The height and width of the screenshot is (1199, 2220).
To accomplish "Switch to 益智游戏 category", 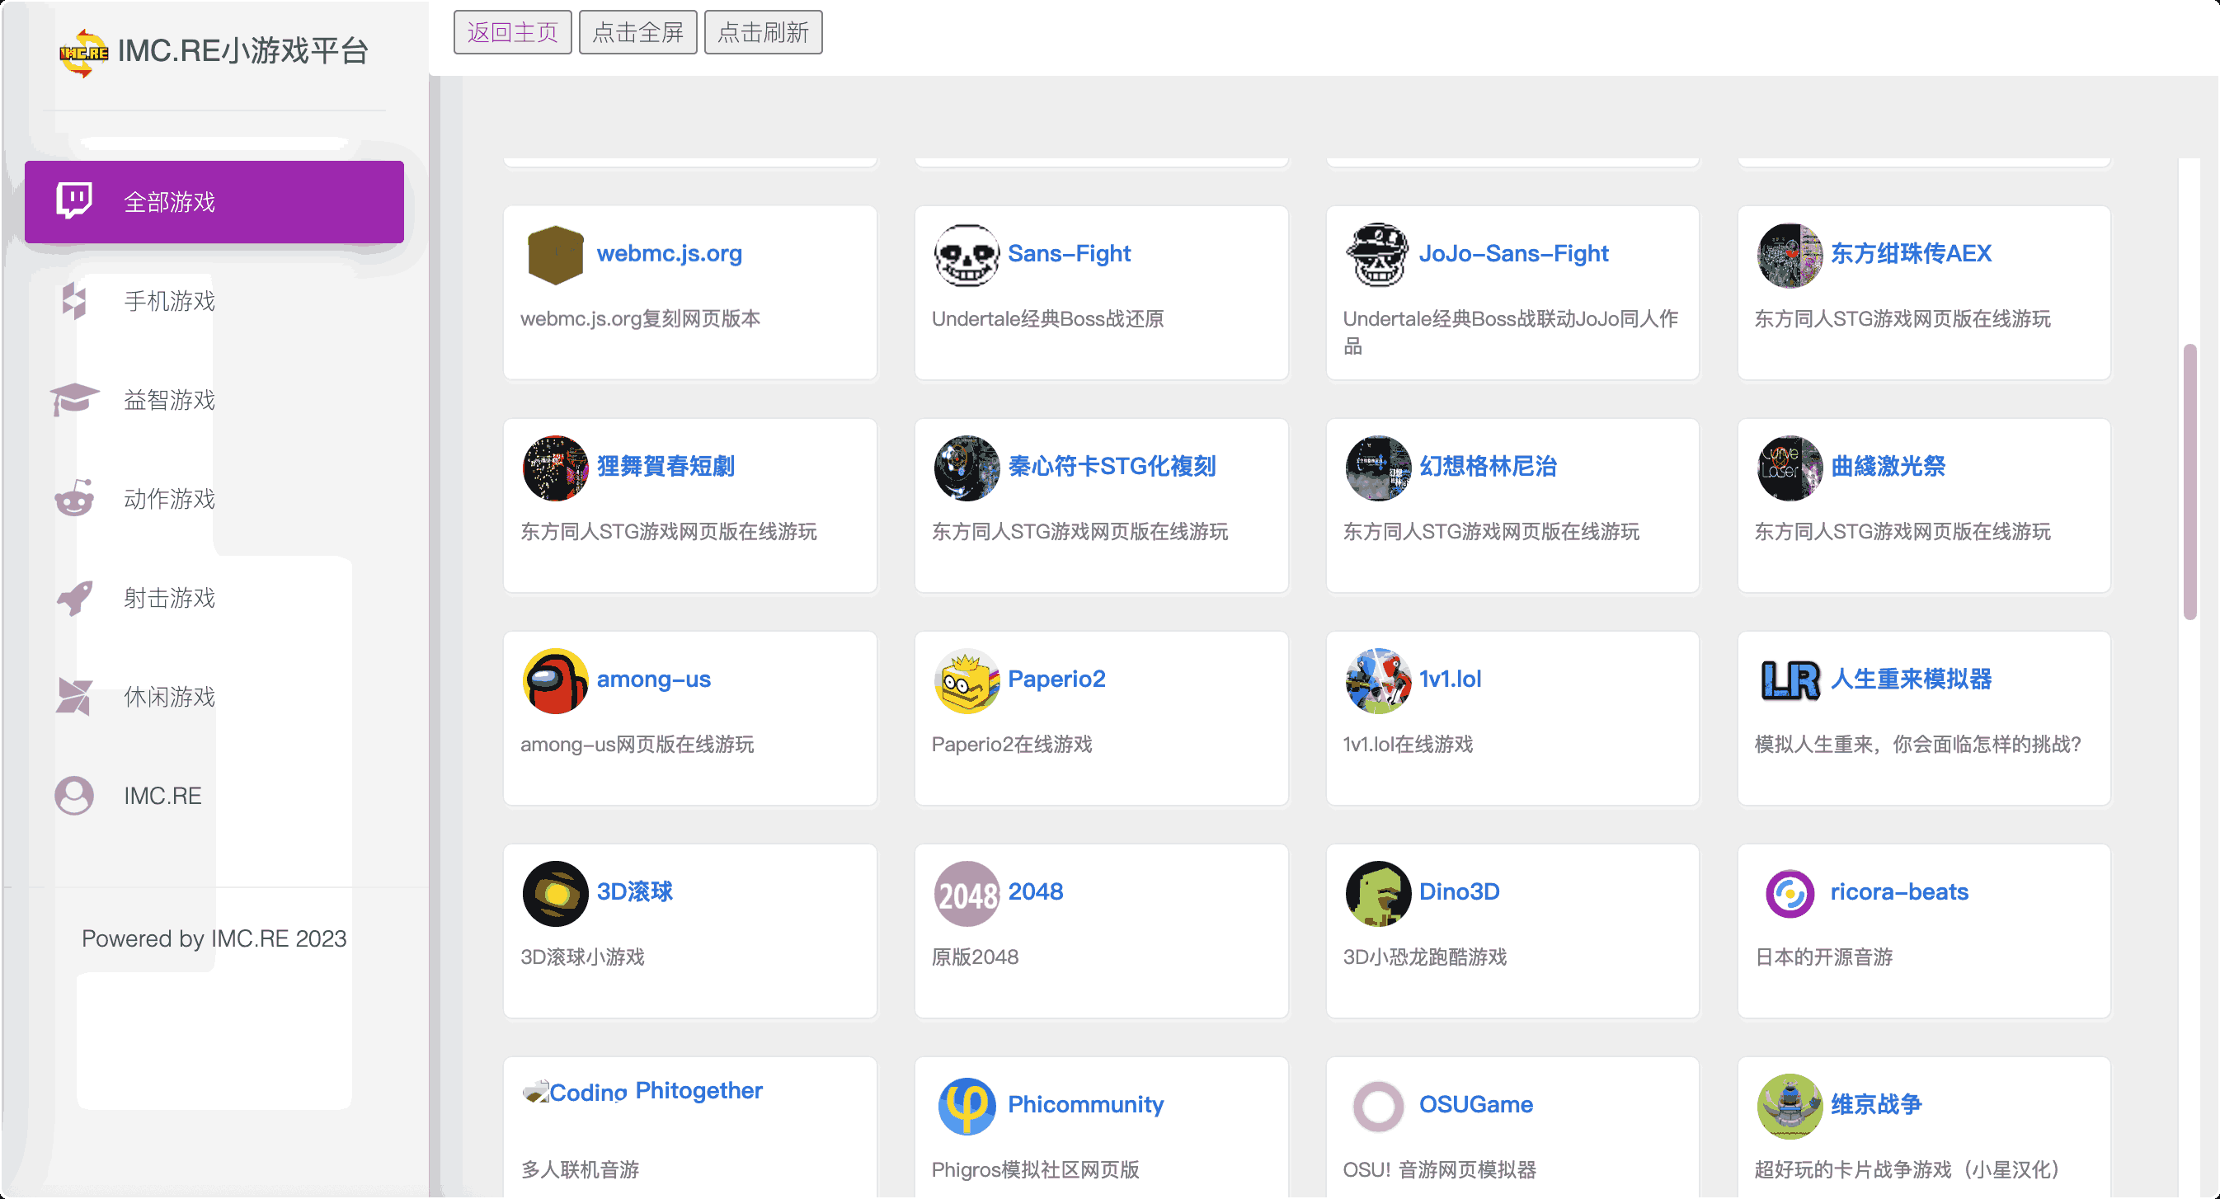I will point(169,400).
